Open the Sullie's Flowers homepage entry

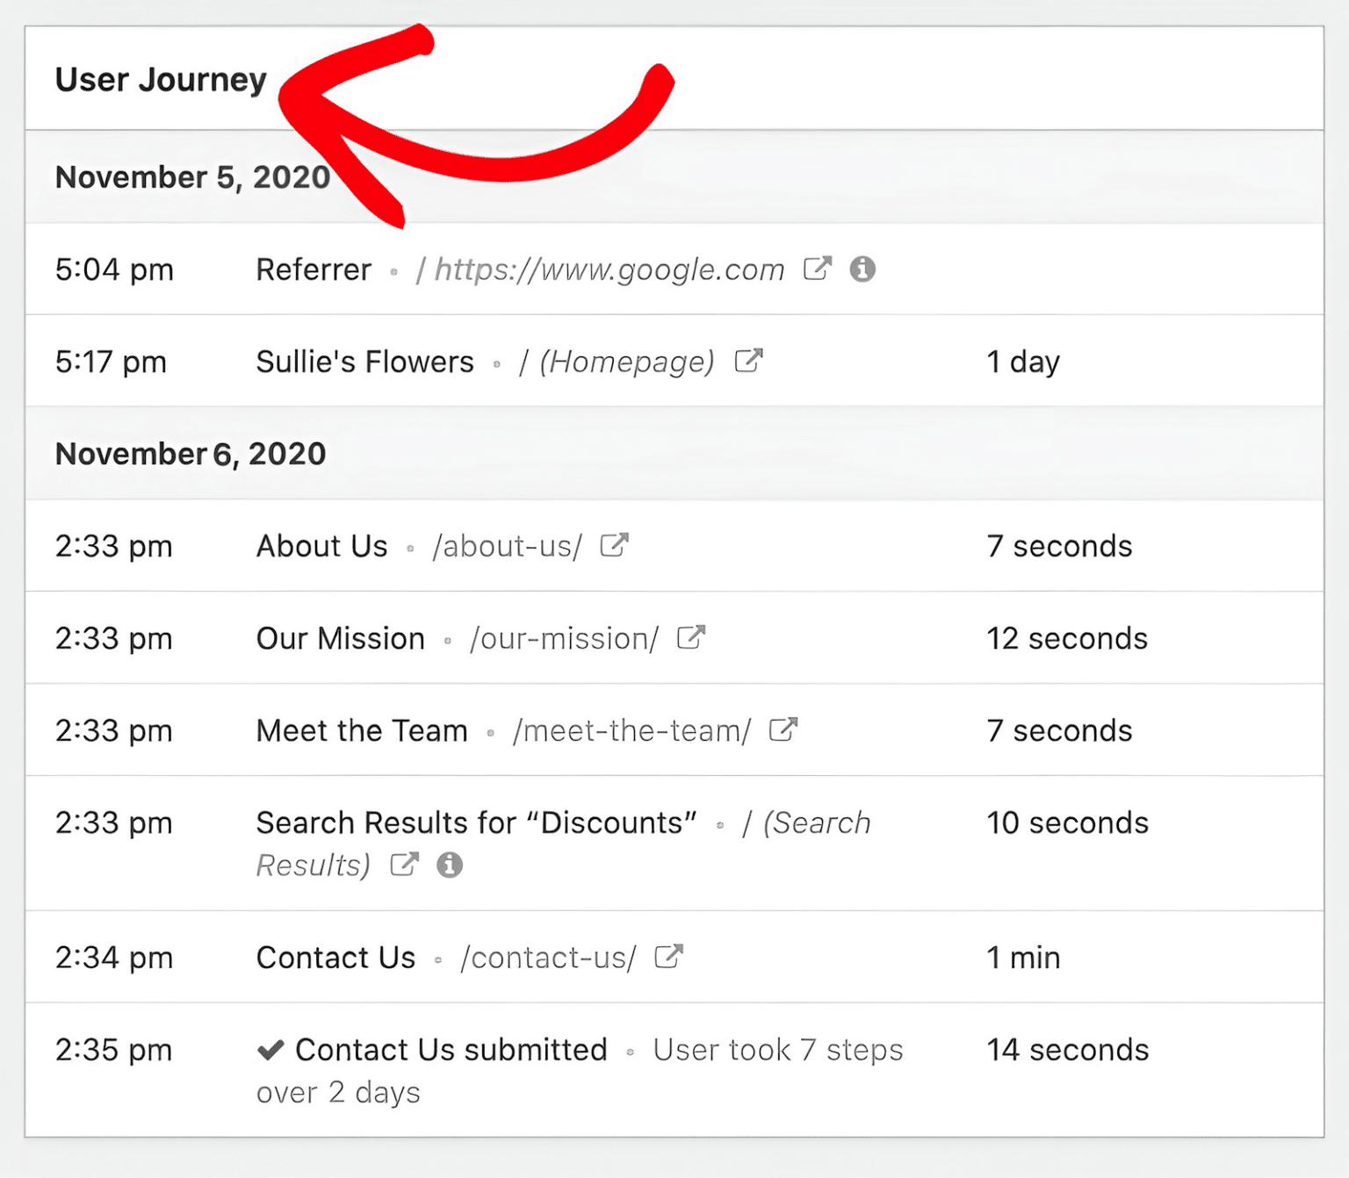pos(364,361)
